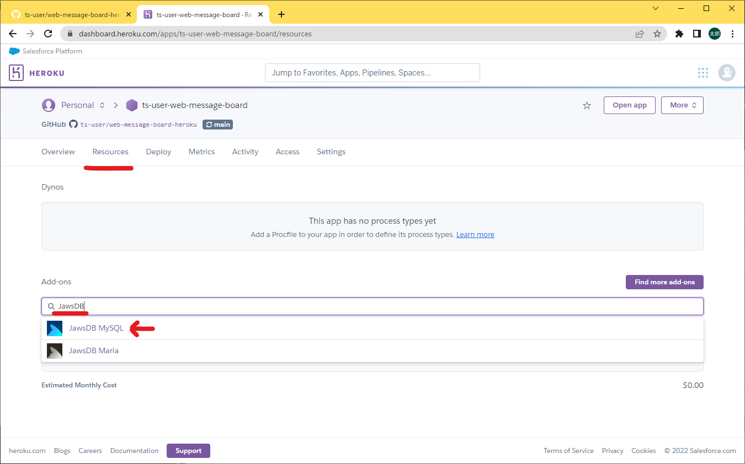Image resolution: width=745 pixels, height=464 pixels.
Task: Open the Blogs footer link
Action: click(x=62, y=451)
